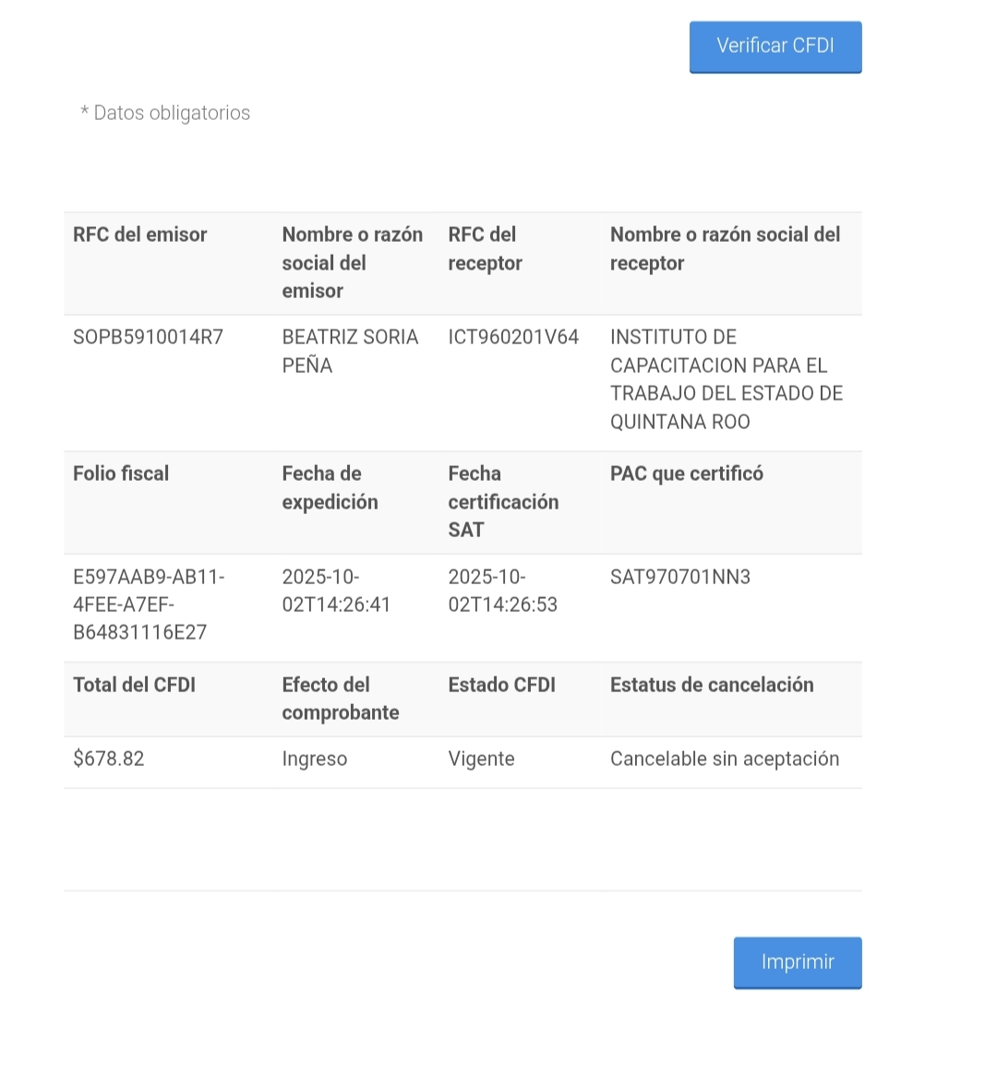The height and width of the screenshot is (1088, 997).
Task: Click the total amount $678.82
Action: (109, 759)
